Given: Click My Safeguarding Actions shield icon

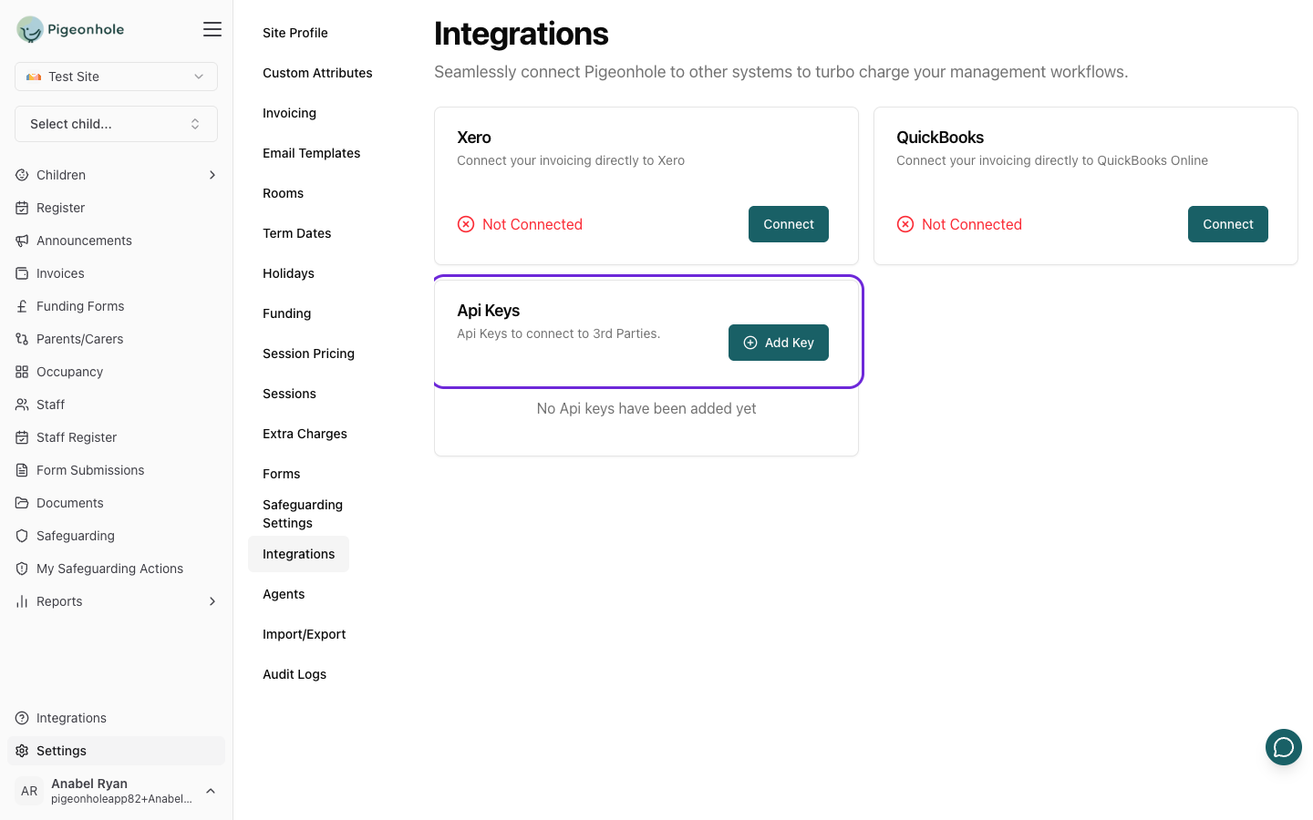Looking at the screenshot, I should point(22,569).
